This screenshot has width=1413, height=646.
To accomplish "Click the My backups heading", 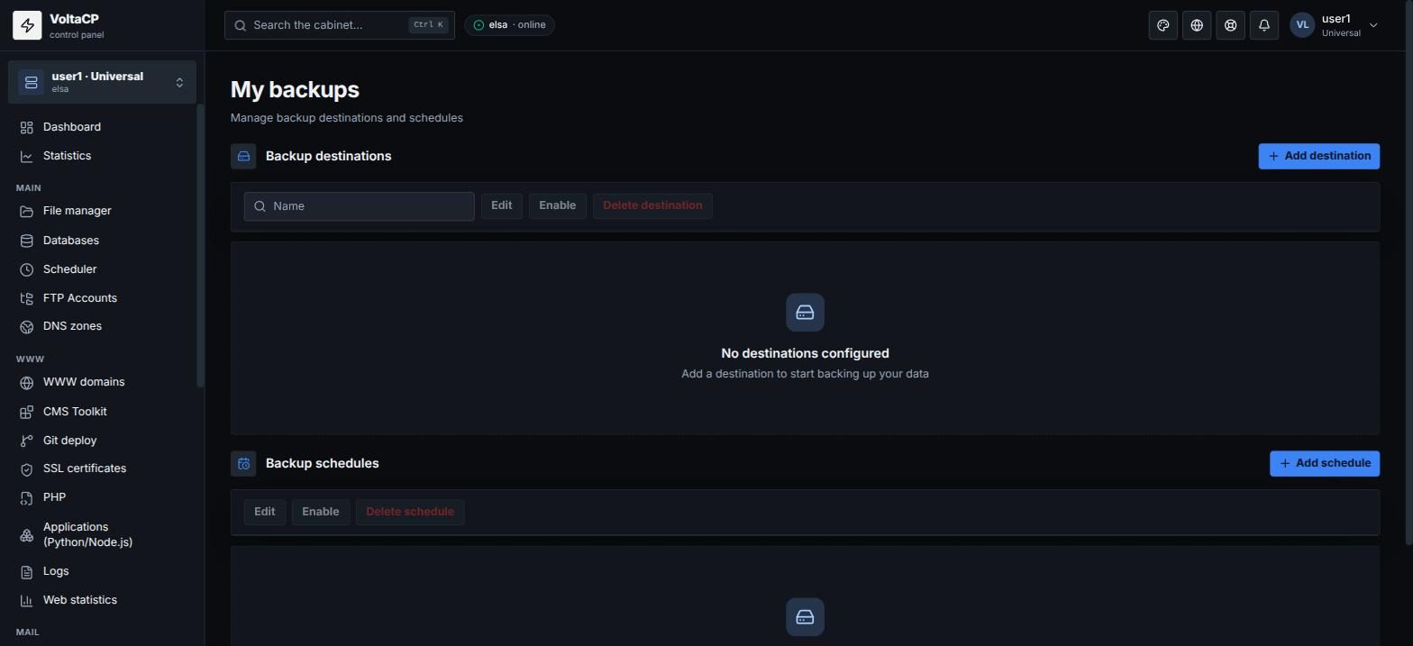I will pyautogui.click(x=295, y=90).
